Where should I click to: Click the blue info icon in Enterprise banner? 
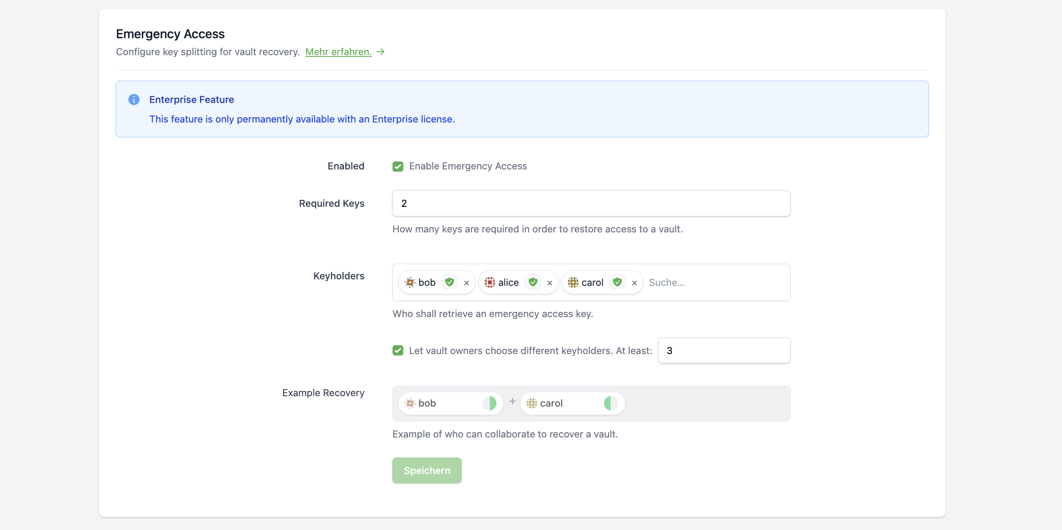(x=134, y=99)
